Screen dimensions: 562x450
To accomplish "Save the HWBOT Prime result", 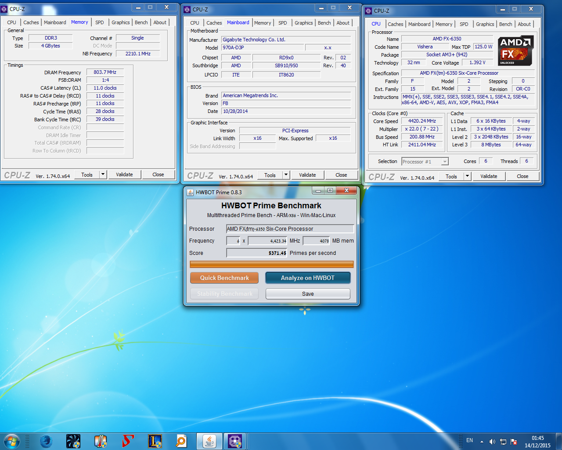I will [308, 294].
